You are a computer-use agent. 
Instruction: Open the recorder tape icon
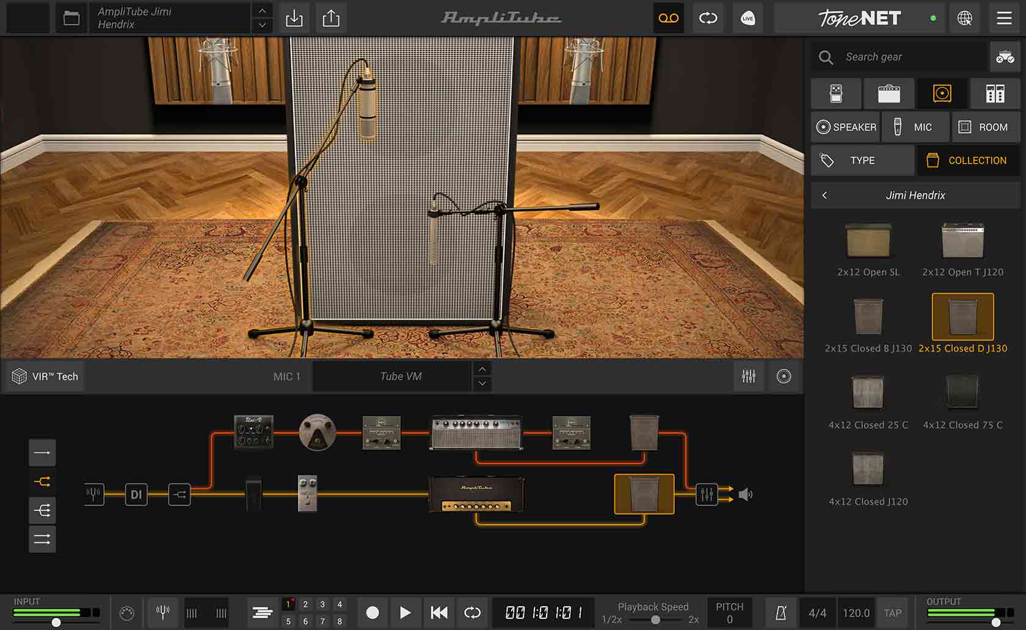point(668,18)
